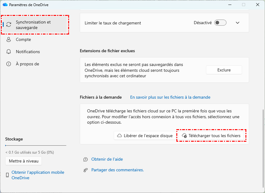Click the feedback icon beside Partager des commentaires

pos(86,170)
